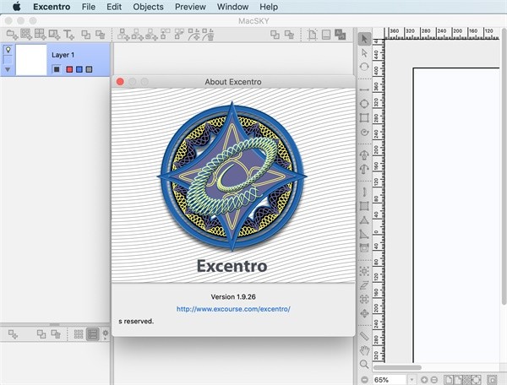This screenshot has height=385, width=507.
Task: Open the Objects menu
Action: (148, 7)
